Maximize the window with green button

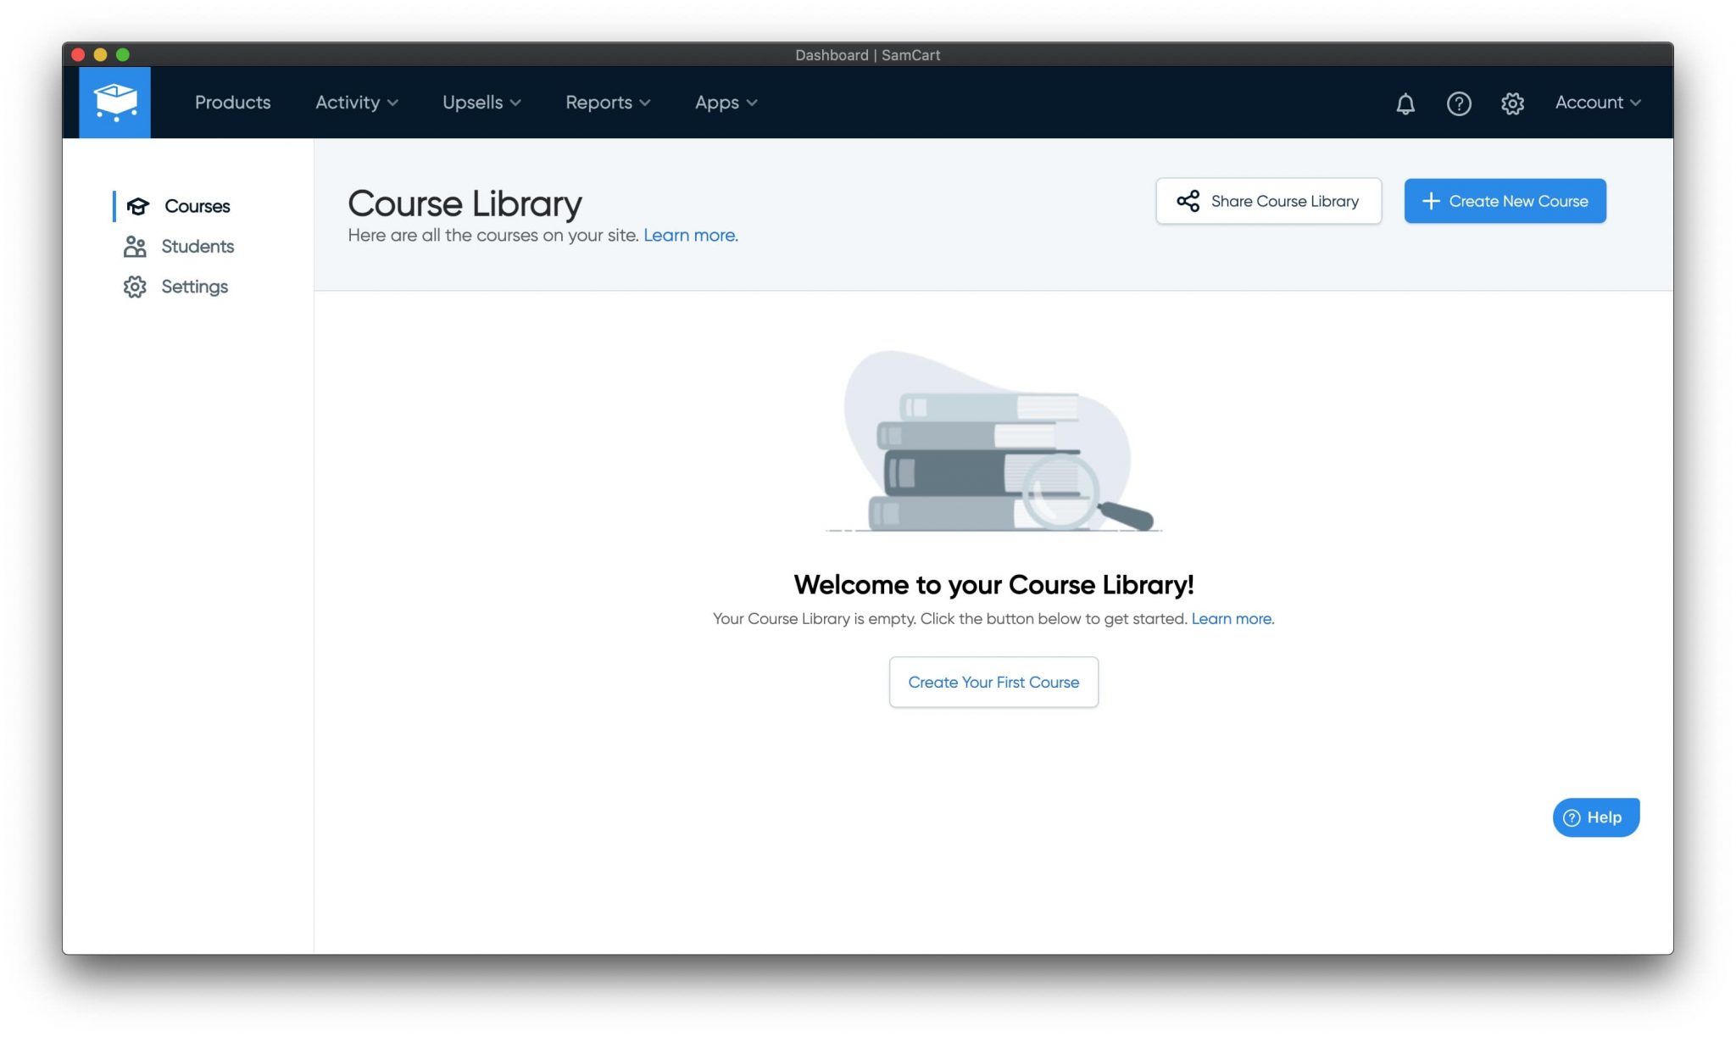pos(123,55)
